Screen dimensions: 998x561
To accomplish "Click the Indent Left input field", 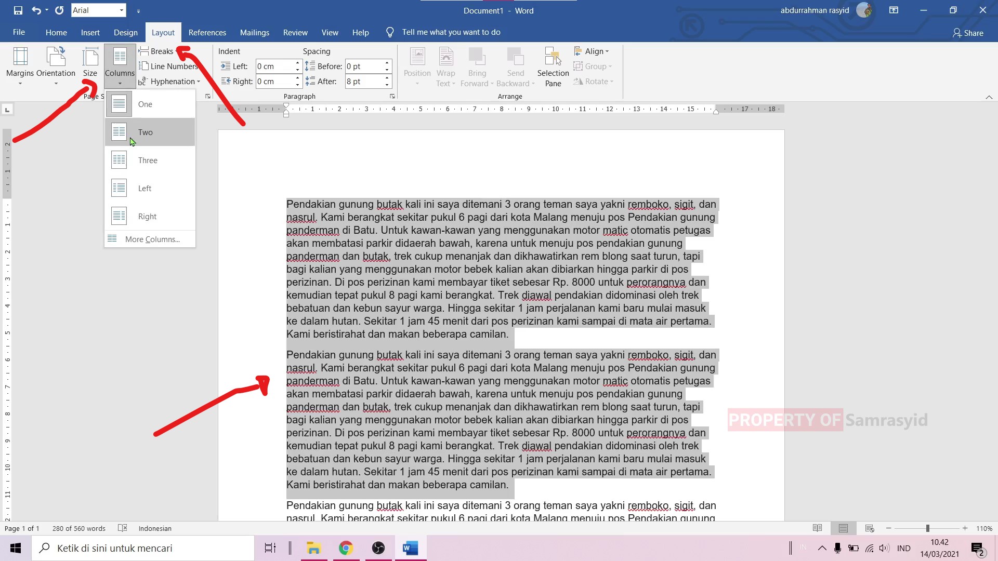I will coord(277,66).
